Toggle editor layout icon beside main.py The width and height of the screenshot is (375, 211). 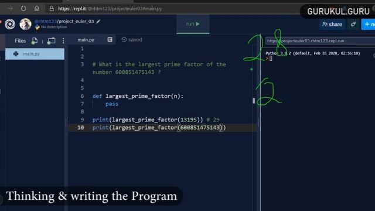[x=110, y=39]
